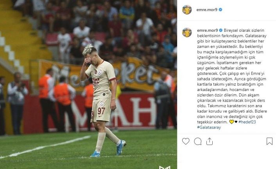Open the profile avatar in the post header
The image size is (276, 169).
pos(187,10)
